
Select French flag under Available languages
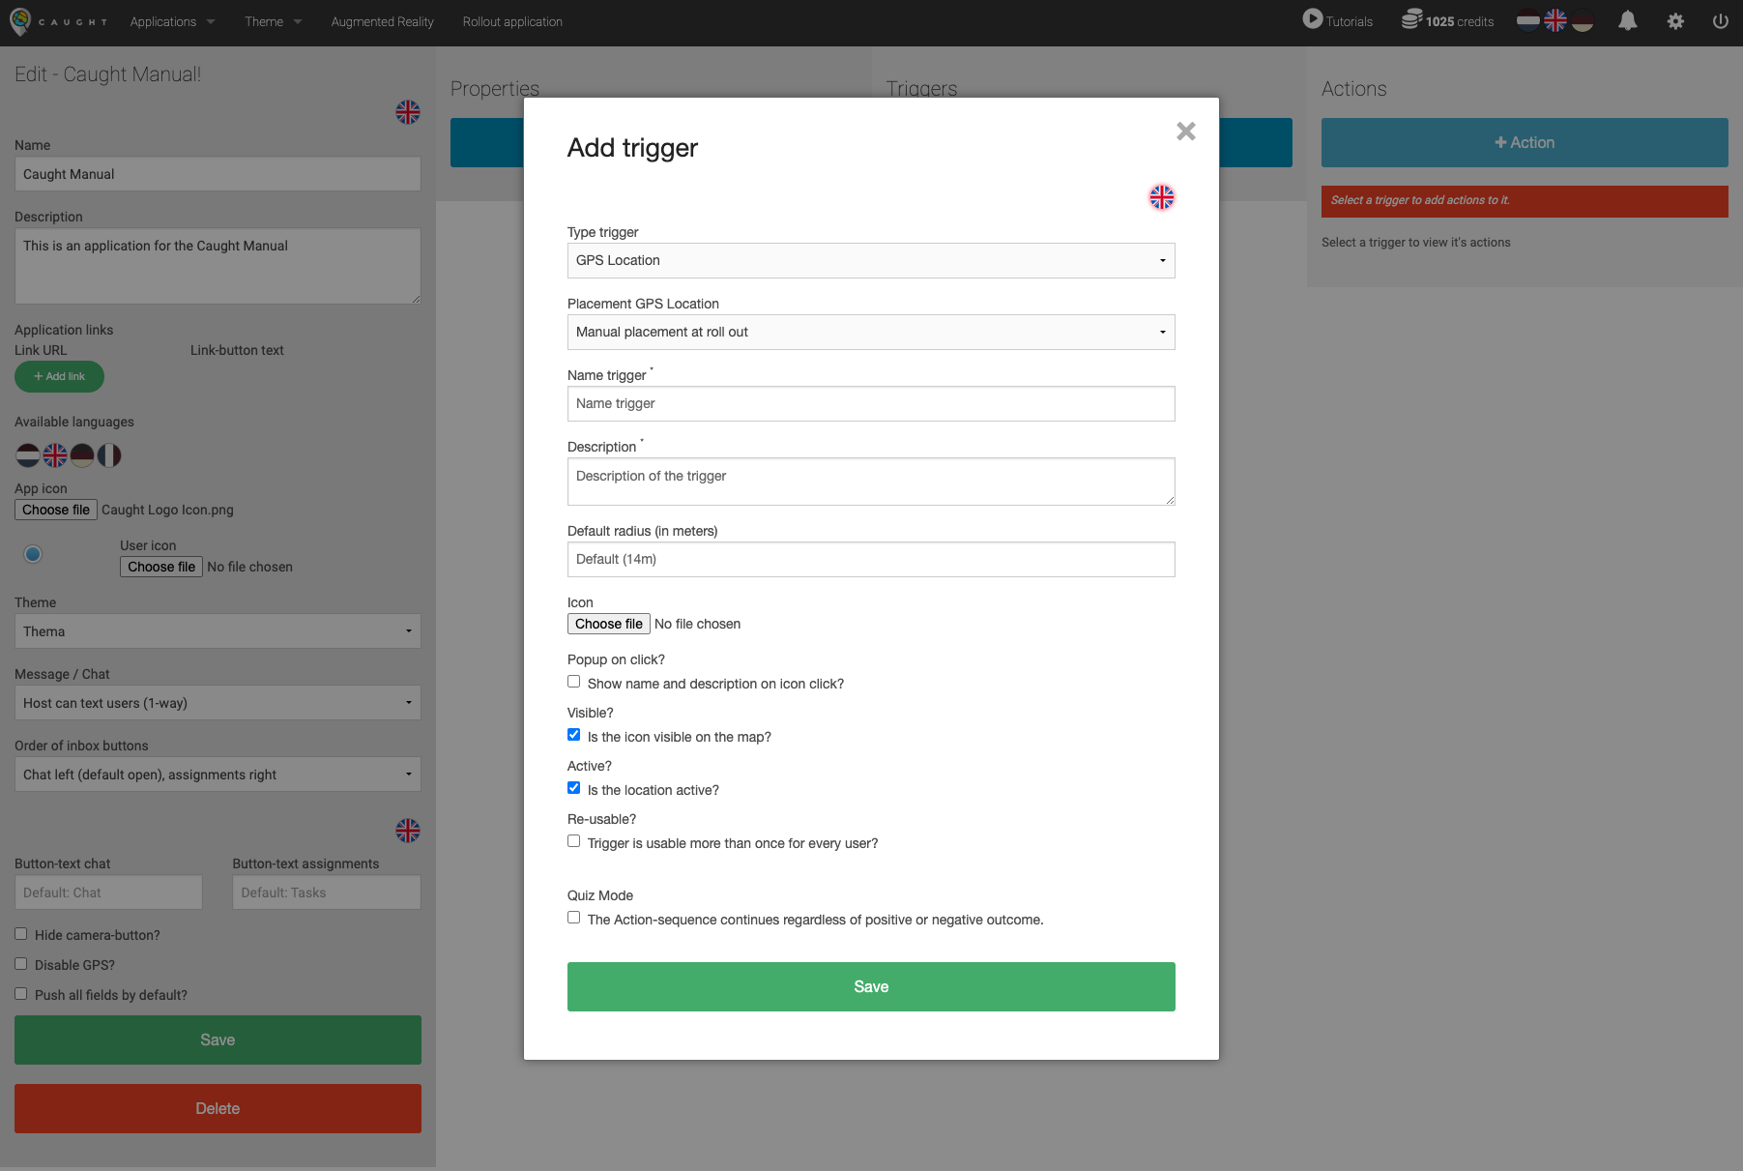109,455
